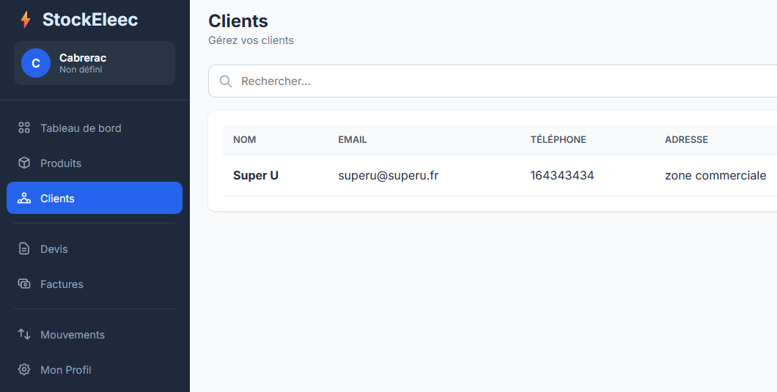Open Mon Profil via the gear icon
Screen dimensions: 777x392
24,370
